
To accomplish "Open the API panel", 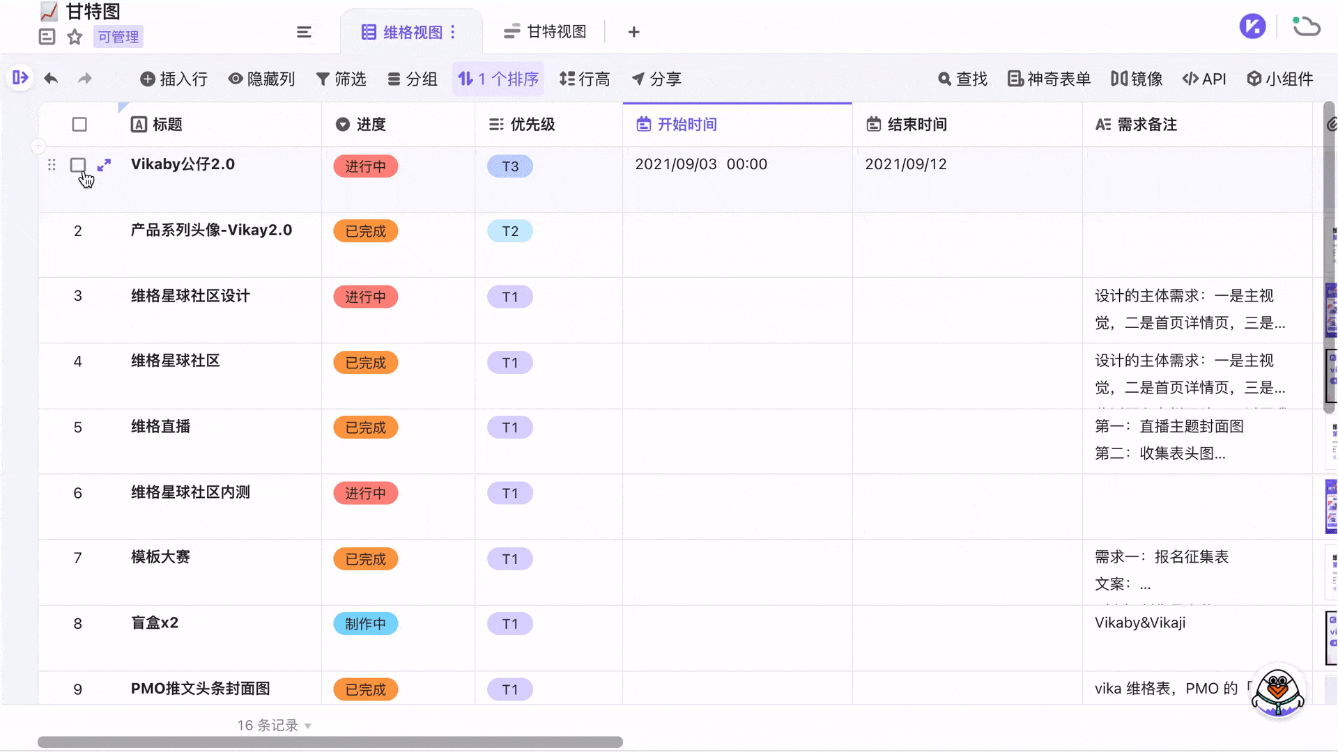I will 1204,79.
